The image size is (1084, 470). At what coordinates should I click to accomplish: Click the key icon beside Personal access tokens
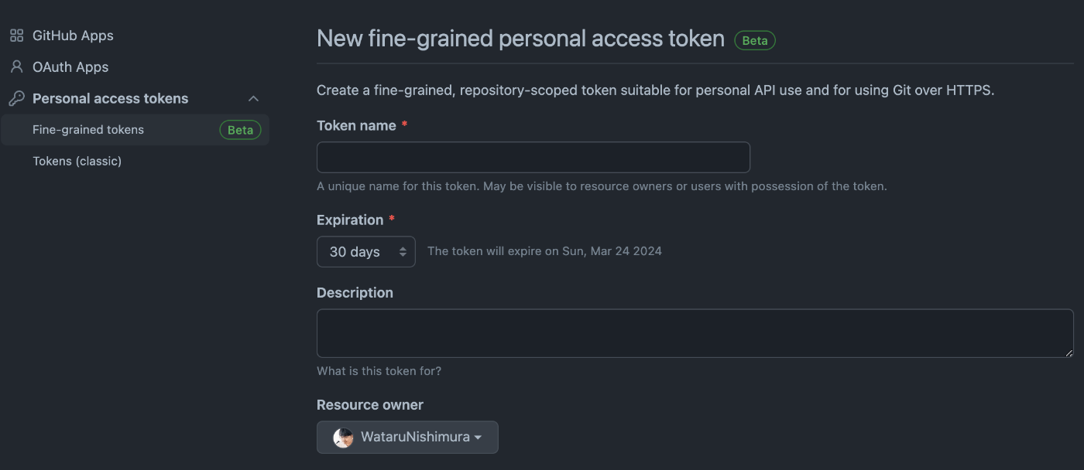point(16,99)
